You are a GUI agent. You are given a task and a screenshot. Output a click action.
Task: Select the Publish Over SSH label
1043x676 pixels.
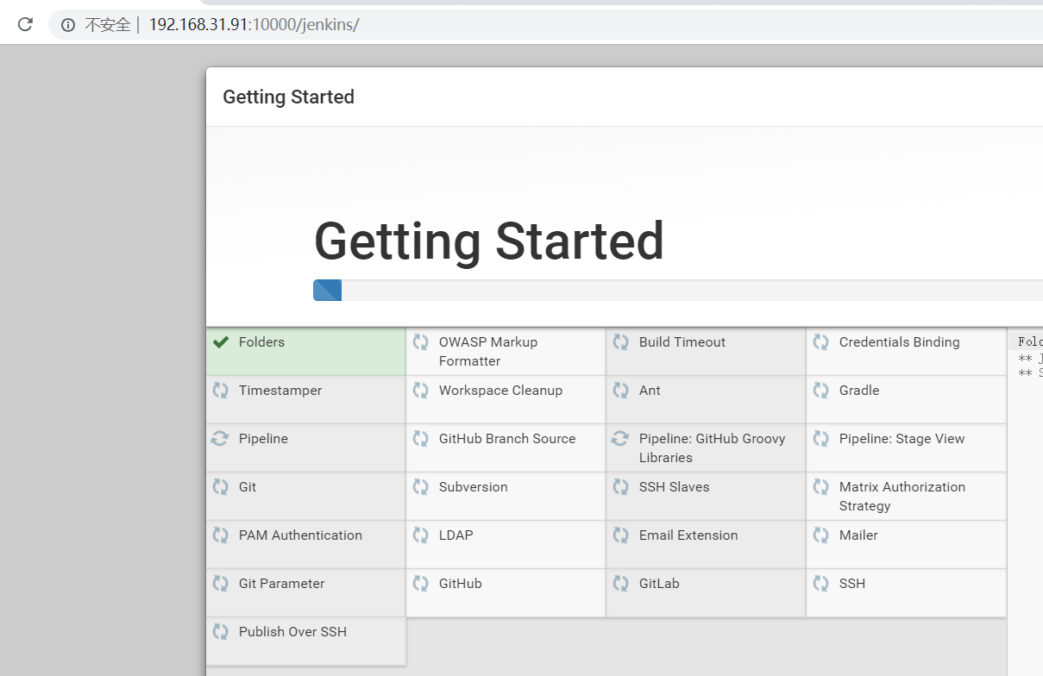[292, 632]
